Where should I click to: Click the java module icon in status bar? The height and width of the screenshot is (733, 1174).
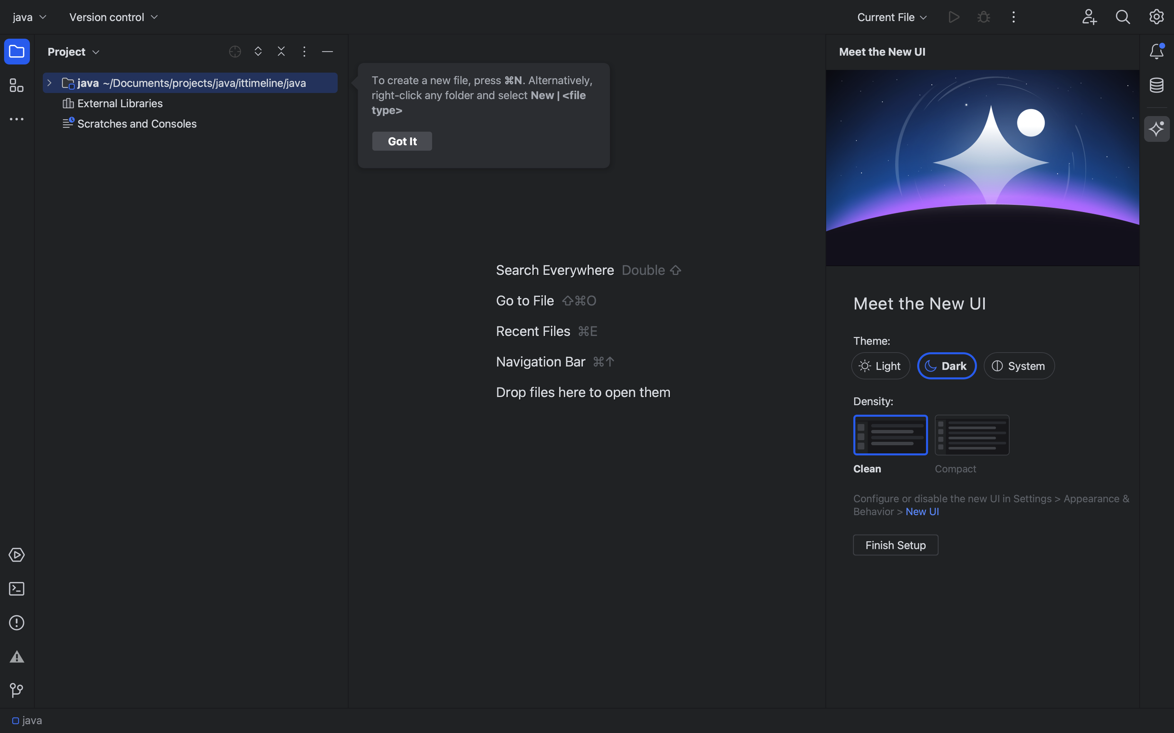16,721
